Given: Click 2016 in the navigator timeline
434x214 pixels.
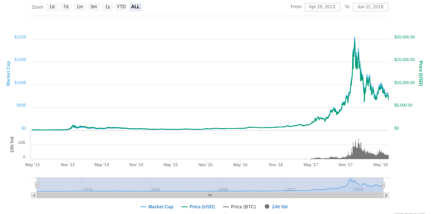Looking at the screenshot, I should 223,189.
